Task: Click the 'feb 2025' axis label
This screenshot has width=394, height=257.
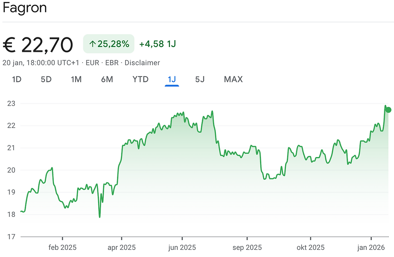Action: 62,247
